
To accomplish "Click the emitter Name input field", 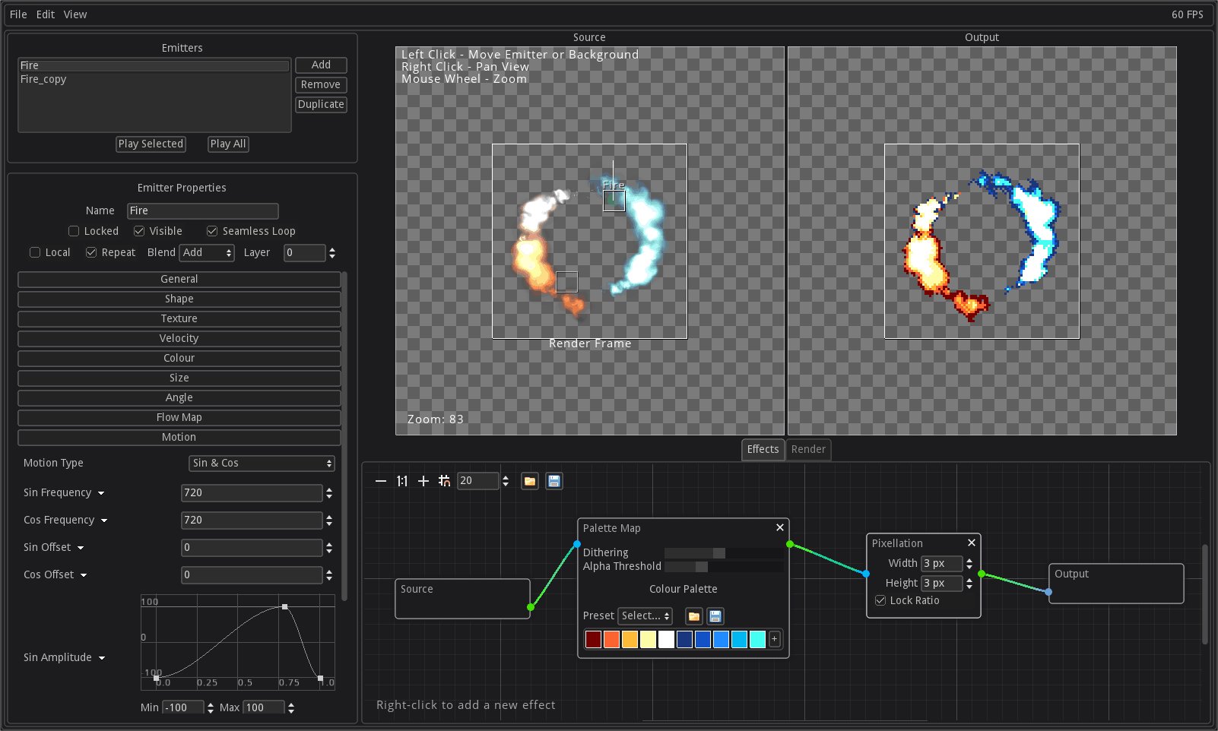I will tap(203, 211).
